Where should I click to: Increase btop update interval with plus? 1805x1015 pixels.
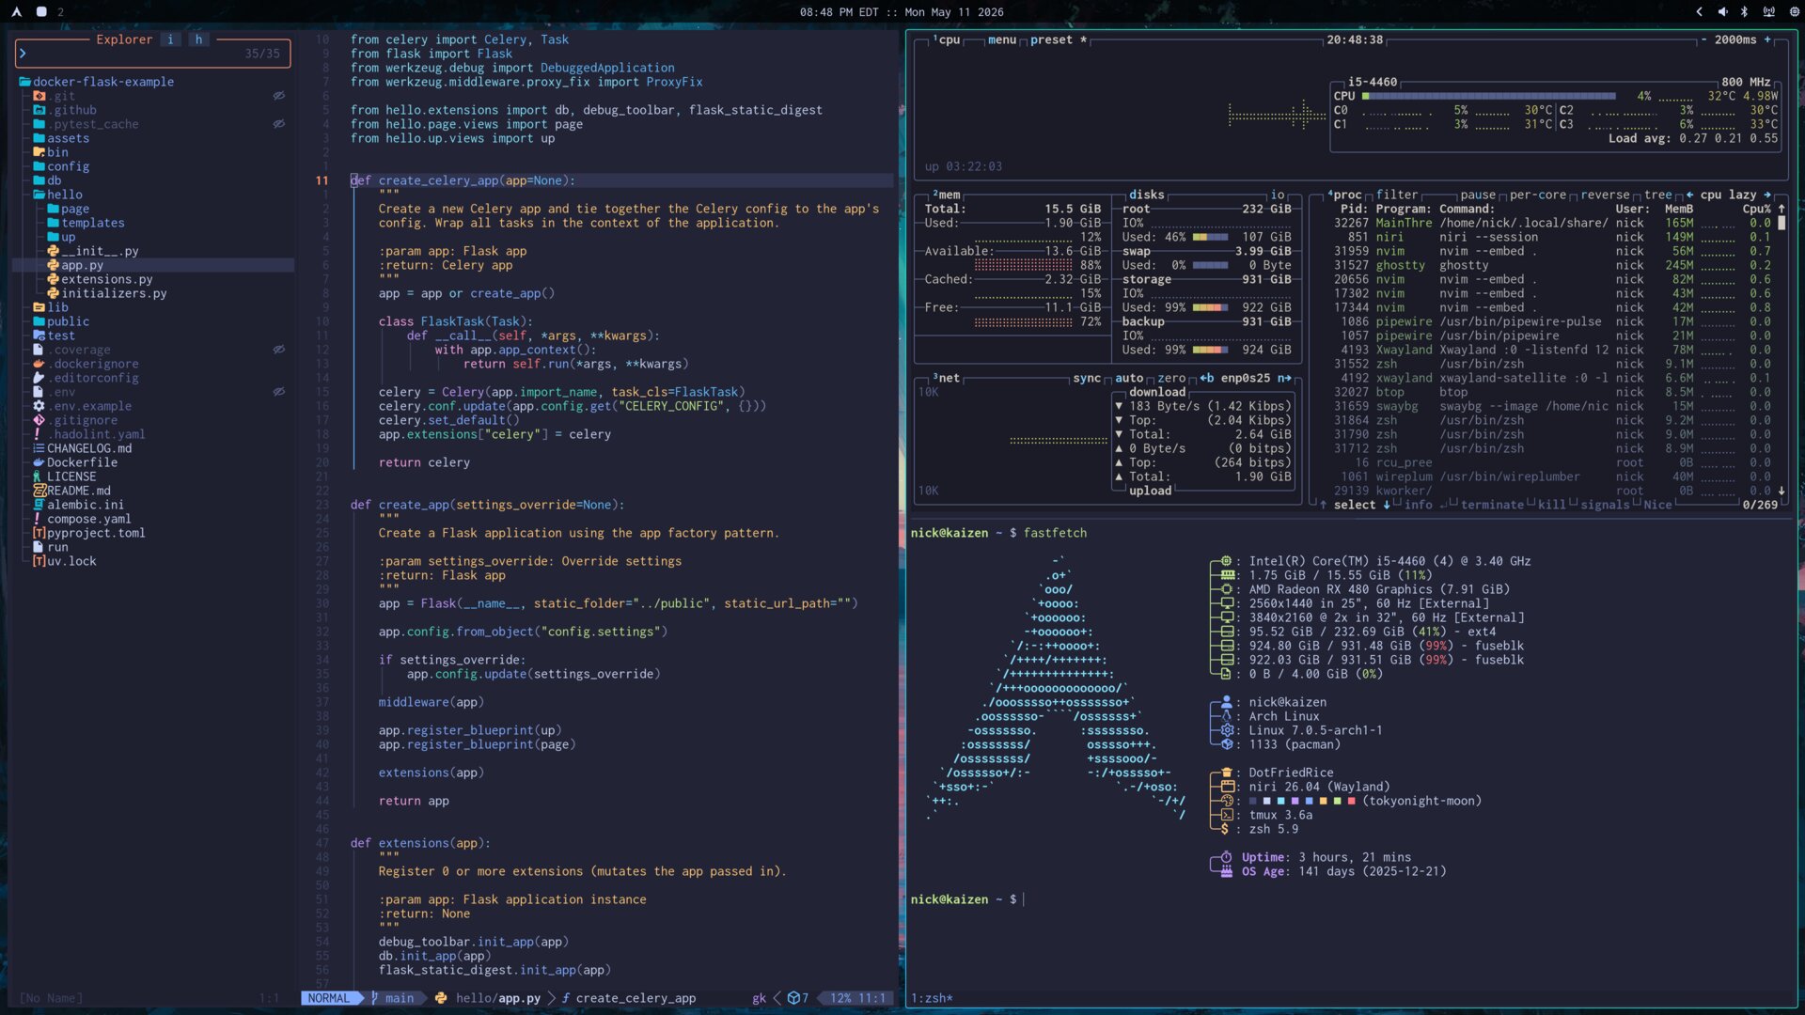pyautogui.click(x=1767, y=39)
